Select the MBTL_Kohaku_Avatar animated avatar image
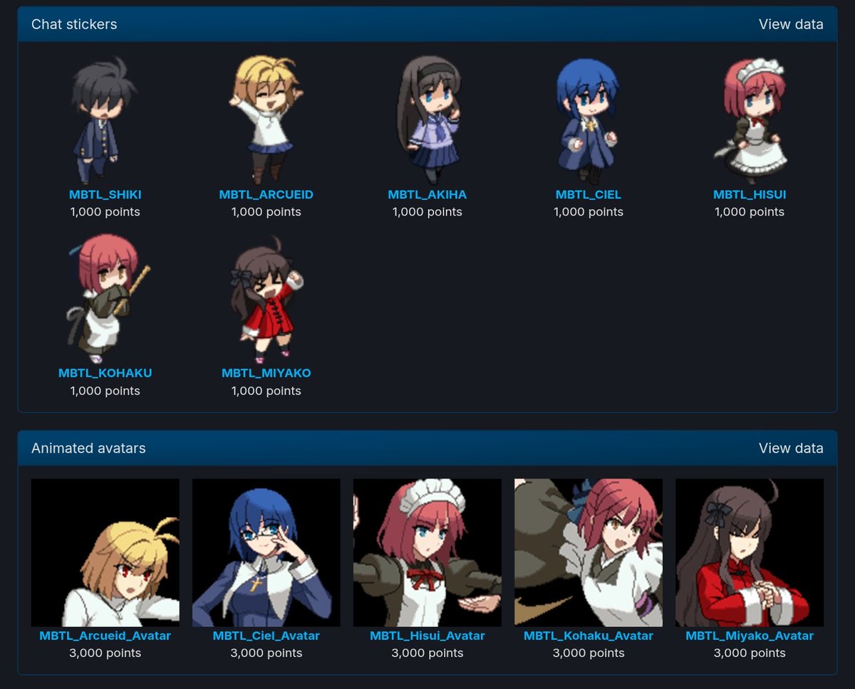855x689 pixels. pos(589,552)
